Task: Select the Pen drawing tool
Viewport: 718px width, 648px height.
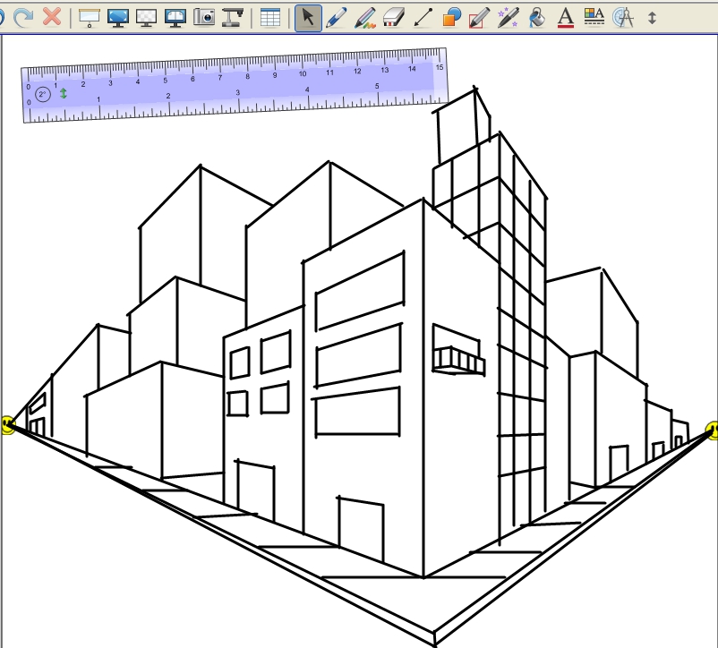Action: coord(338,16)
